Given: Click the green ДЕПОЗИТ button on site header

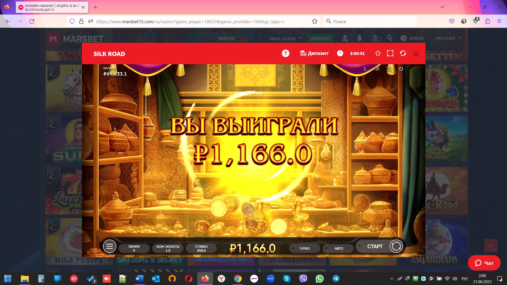Looking at the screenshot, I should (320, 39).
